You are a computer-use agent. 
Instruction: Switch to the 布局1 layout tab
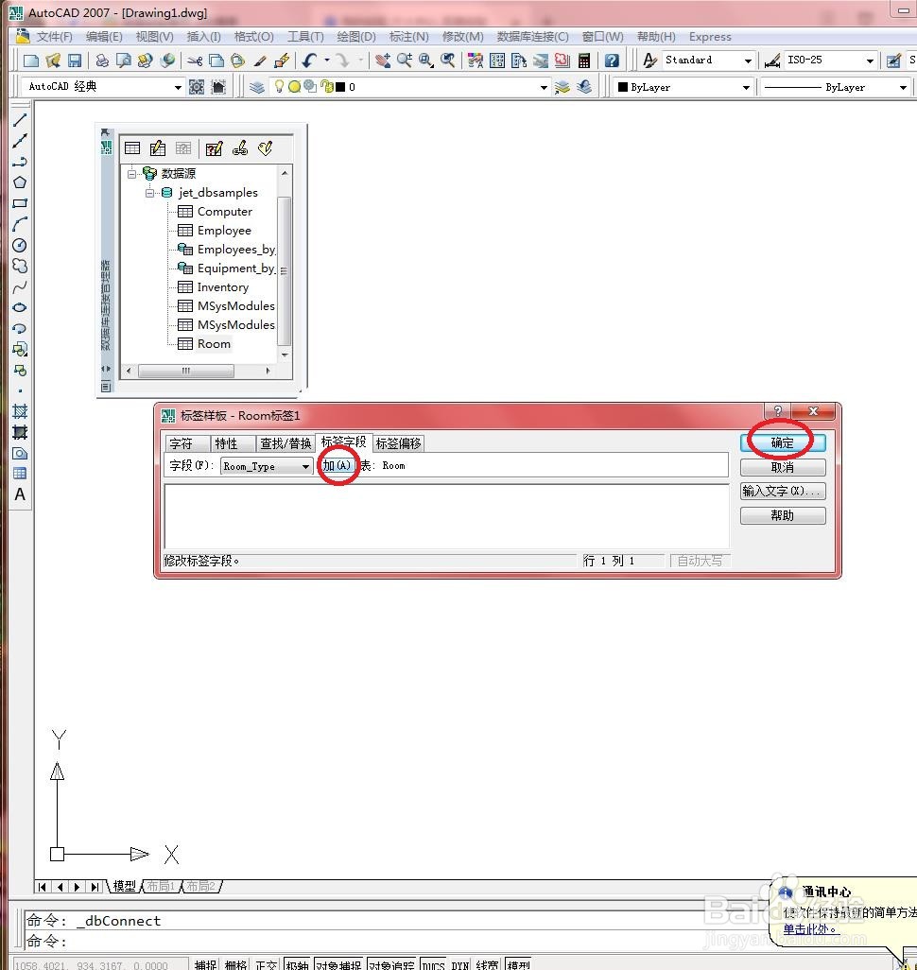pyautogui.click(x=161, y=887)
